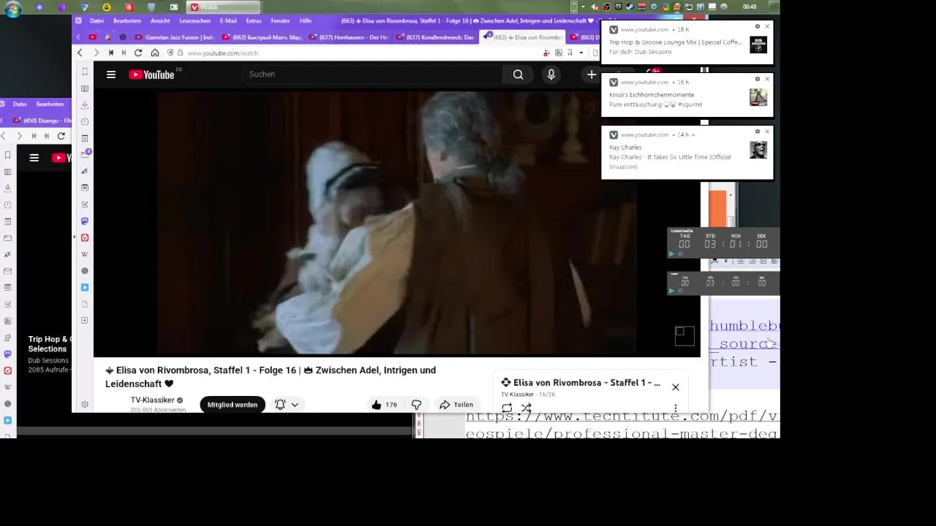Open the Tasks checkmark panel in front sidebar
936x526 pixels.
(85, 205)
